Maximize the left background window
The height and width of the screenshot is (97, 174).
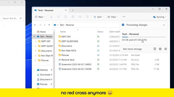tap(15, 2)
